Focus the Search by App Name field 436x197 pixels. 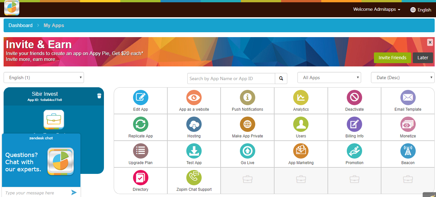[231, 78]
